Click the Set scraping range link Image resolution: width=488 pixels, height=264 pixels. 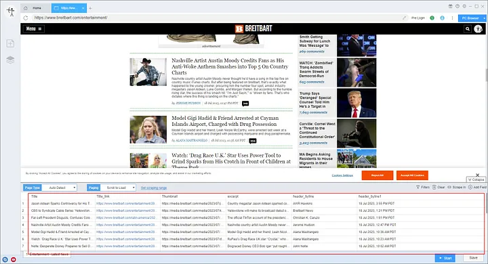154,188
